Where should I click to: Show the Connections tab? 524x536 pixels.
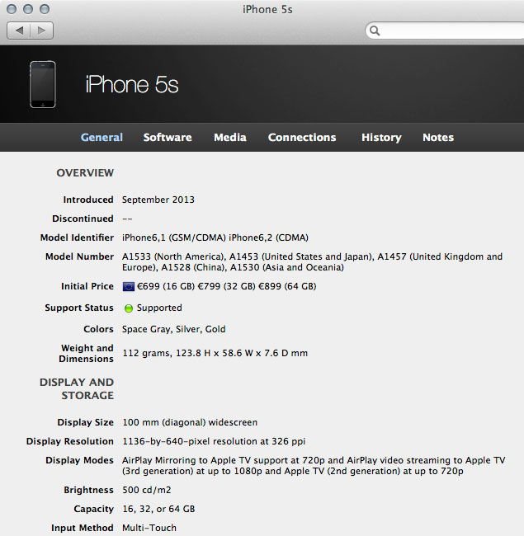[302, 138]
